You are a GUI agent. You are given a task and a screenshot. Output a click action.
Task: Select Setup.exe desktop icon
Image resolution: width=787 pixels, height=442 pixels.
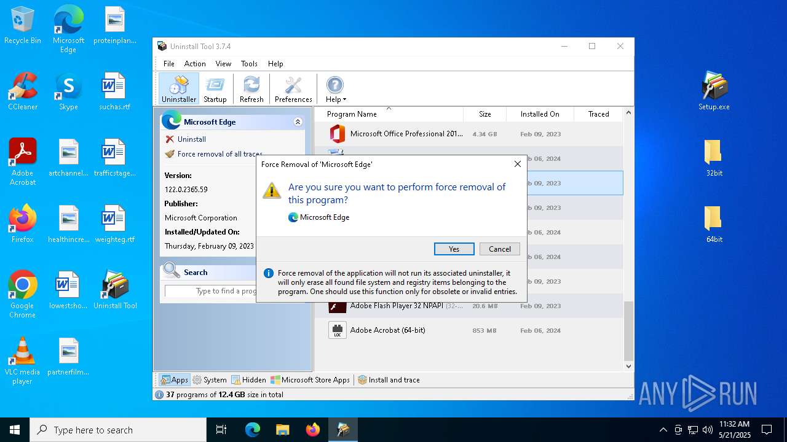click(x=714, y=91)
